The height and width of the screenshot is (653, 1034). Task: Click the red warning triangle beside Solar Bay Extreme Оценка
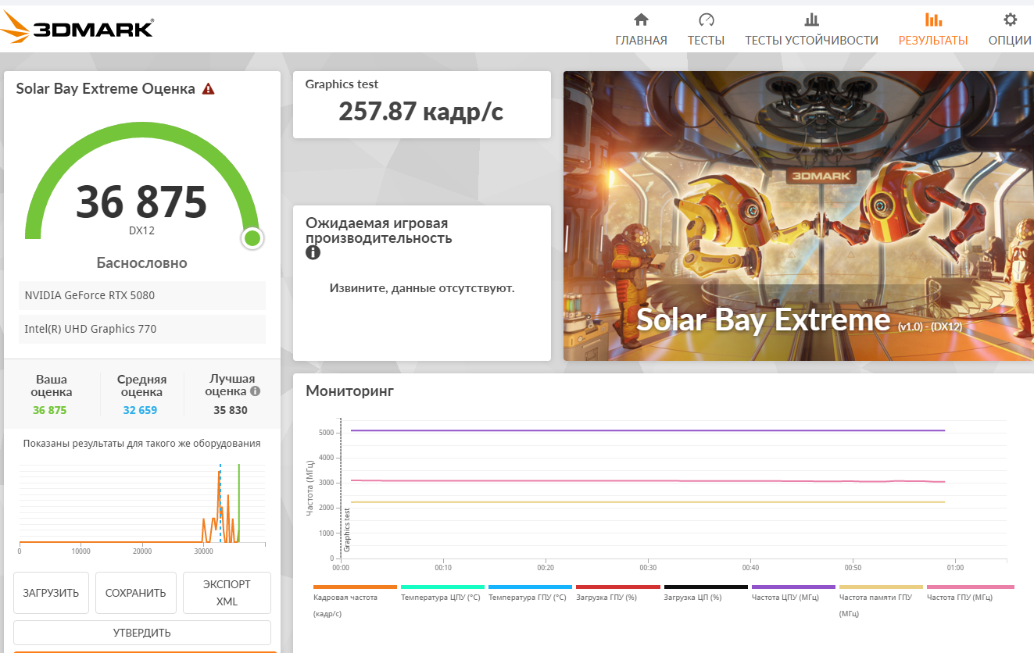click(208, 89)
